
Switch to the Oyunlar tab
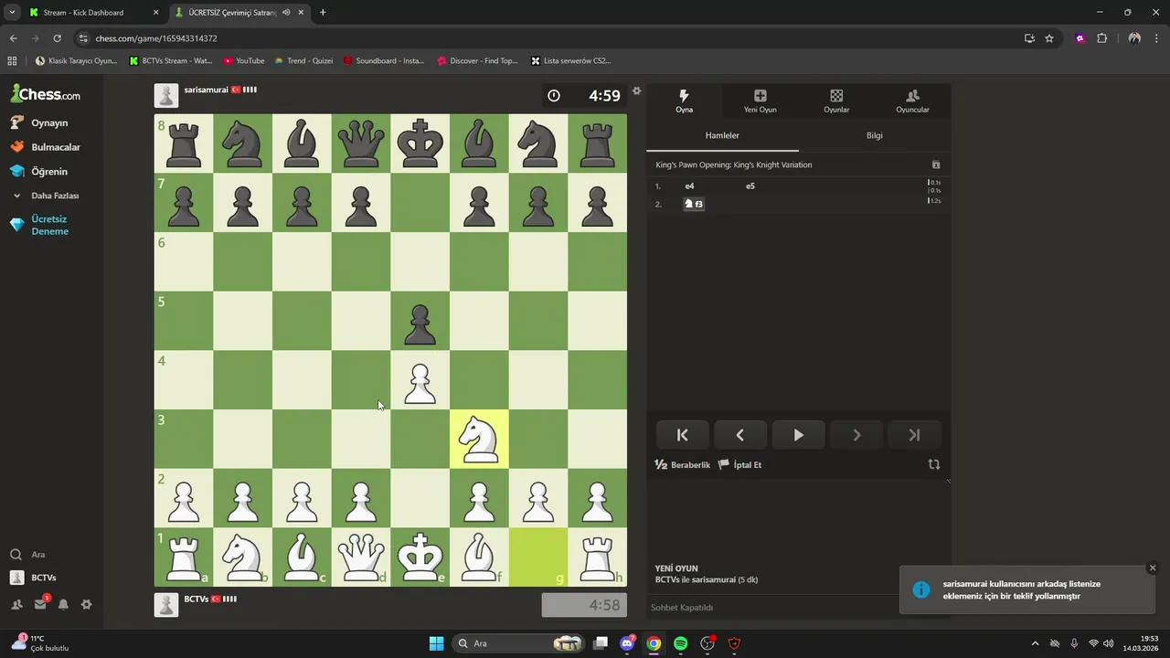pos(836,101)
